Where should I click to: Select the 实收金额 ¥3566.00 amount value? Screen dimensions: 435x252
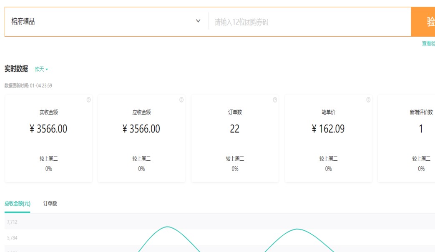click(x=48, y=129)
